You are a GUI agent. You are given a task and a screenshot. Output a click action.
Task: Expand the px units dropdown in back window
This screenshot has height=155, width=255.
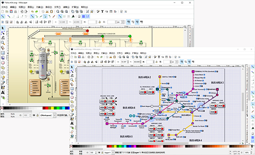coord(123,22)
